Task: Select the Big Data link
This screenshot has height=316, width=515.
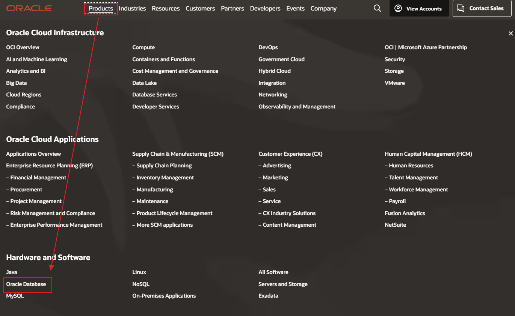Action: click(17, 83)
